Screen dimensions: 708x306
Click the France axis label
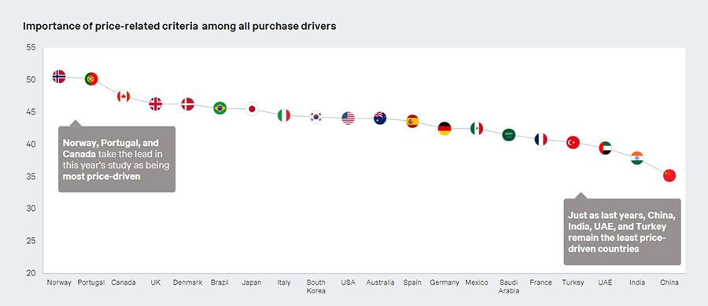pyautogui.click(x=541, y=282)
